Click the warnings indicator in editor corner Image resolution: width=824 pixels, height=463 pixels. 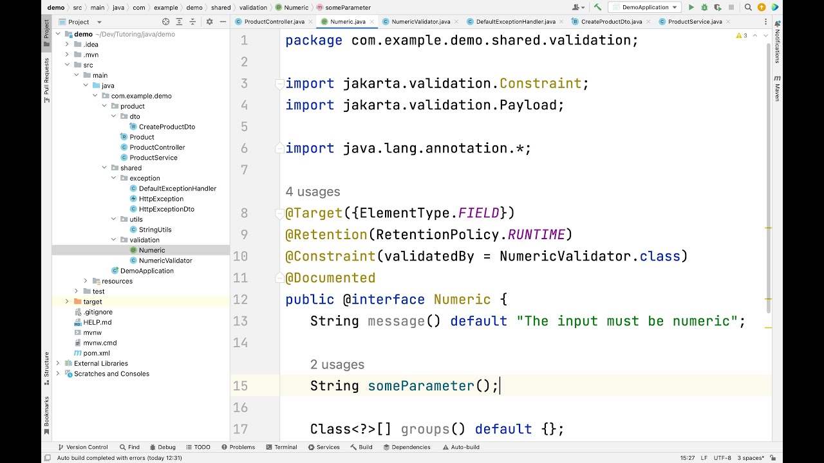(742, 35)
